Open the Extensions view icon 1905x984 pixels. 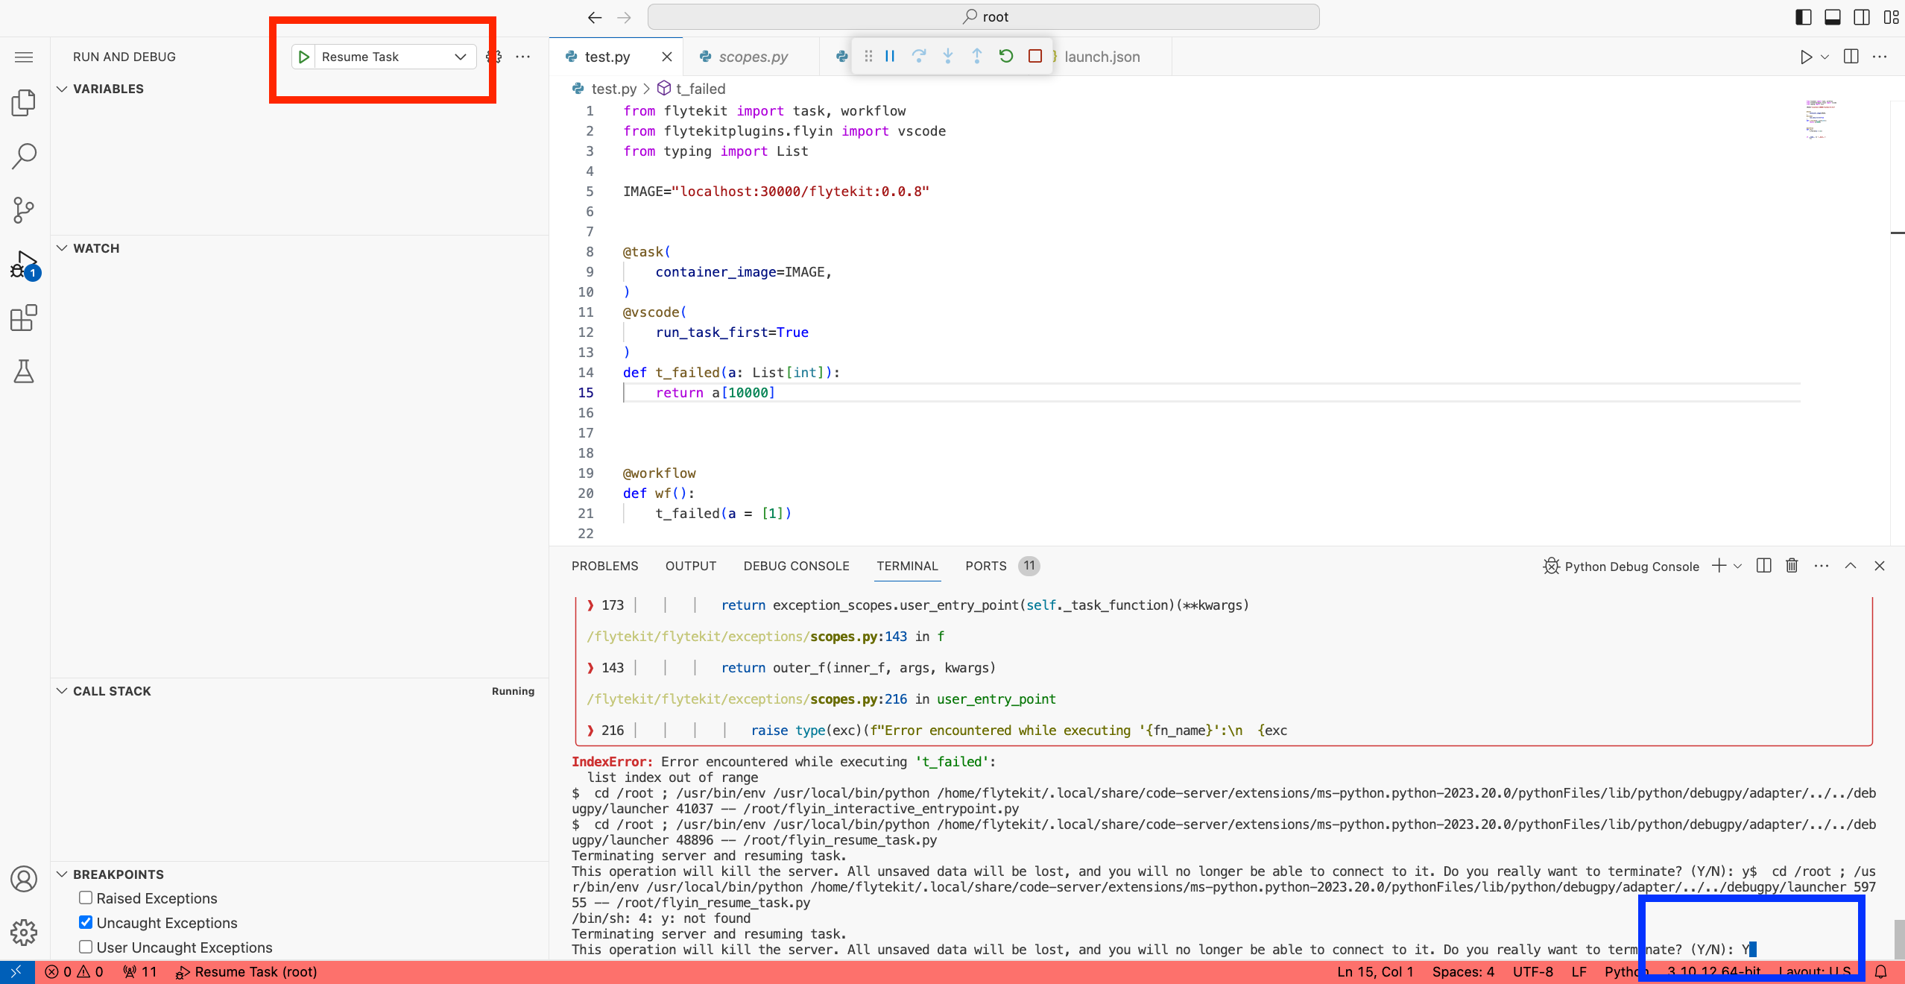24,318
